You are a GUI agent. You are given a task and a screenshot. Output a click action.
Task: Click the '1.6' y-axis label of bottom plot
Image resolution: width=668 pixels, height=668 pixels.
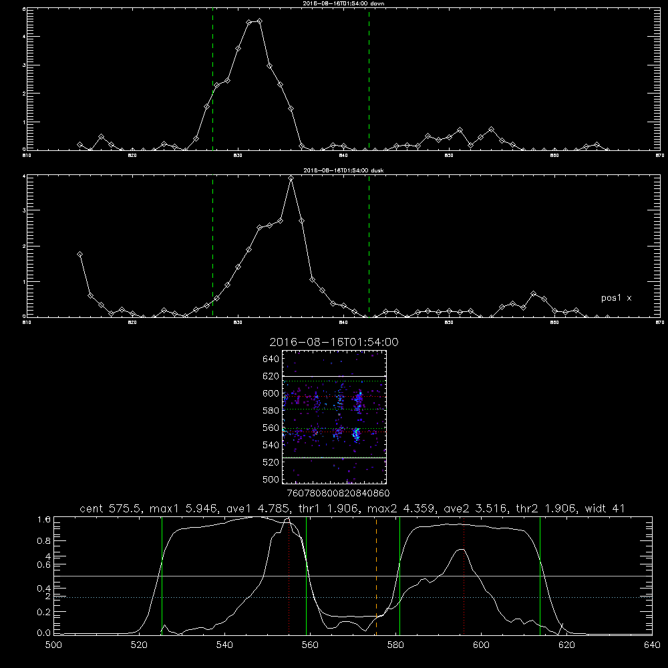tap(44, 519)
